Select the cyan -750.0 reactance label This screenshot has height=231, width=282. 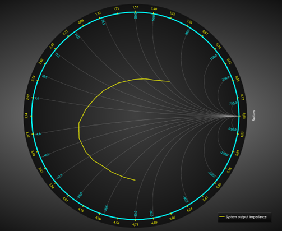pyautogui.click(x=232, y=129)
